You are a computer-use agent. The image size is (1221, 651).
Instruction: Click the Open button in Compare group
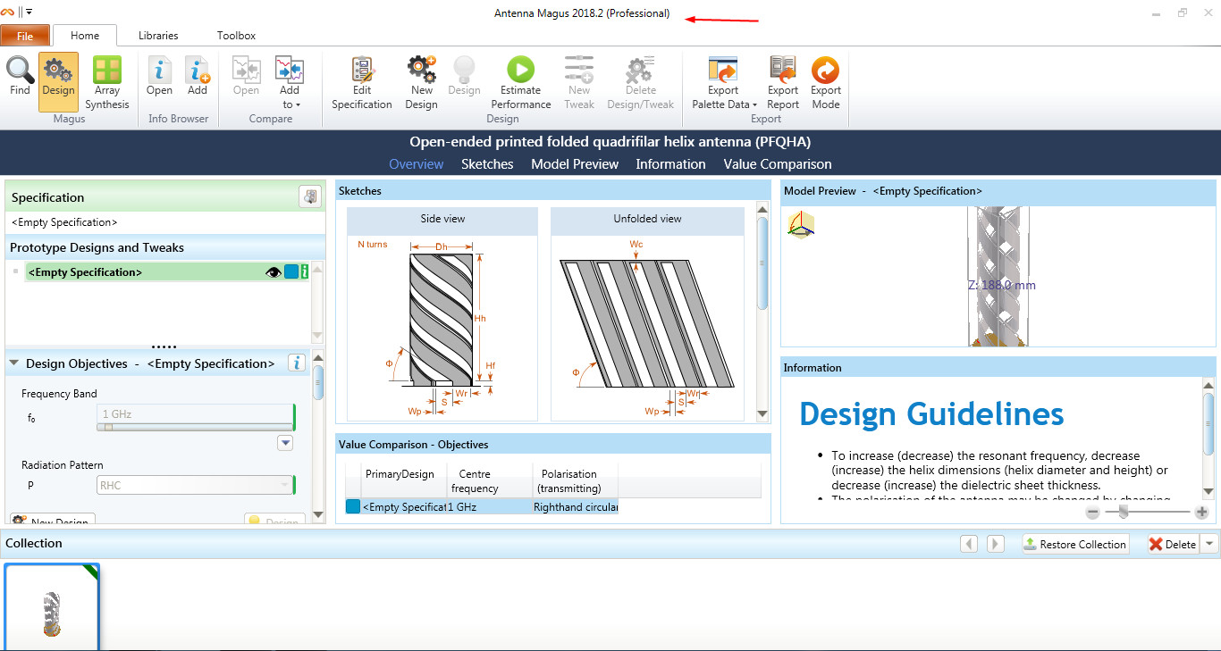tap(246, 76)
